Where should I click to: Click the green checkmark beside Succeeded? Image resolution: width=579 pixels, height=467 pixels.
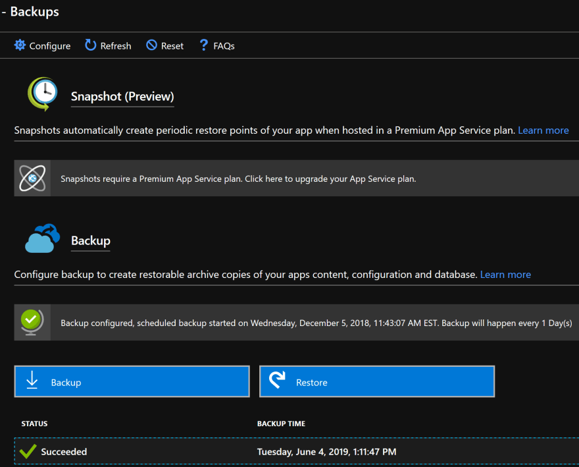pyautogui.click(x=28, y=451)
